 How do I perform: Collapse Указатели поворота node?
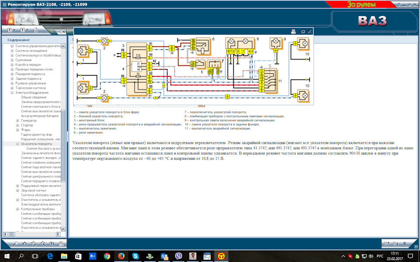click(x=17, y=144)
